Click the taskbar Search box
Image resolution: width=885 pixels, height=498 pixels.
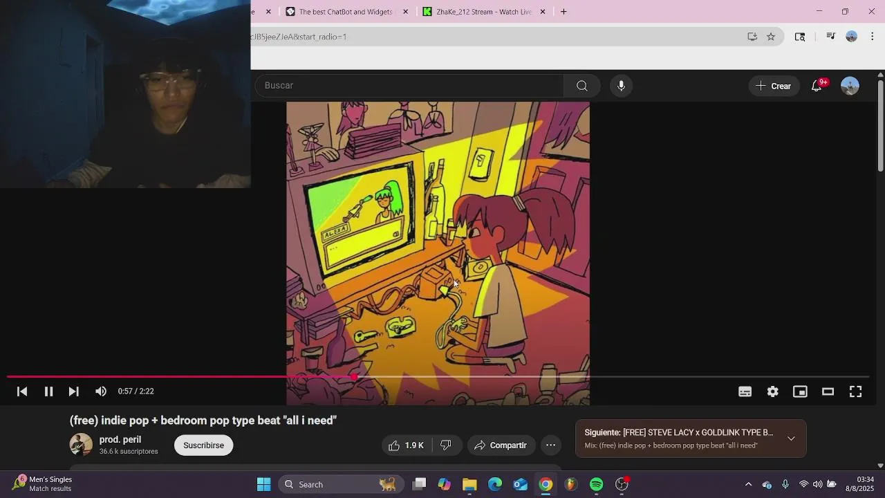coord(339,484)
